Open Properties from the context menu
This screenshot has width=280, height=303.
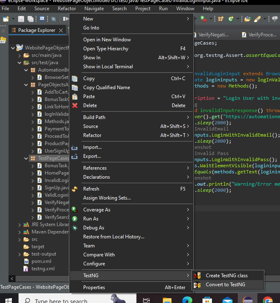94,287
